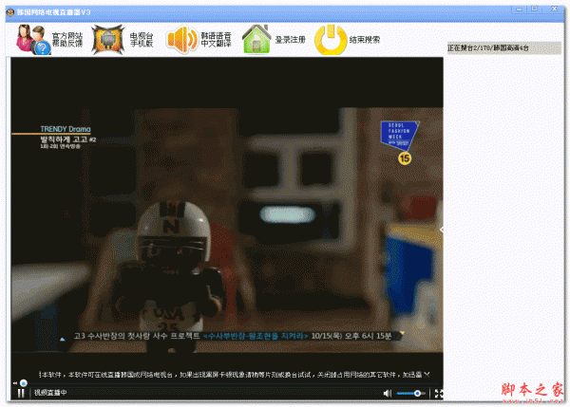570x407 pixels.
Task: Maximize the Korean TV player window
Action: click(534, 9)
